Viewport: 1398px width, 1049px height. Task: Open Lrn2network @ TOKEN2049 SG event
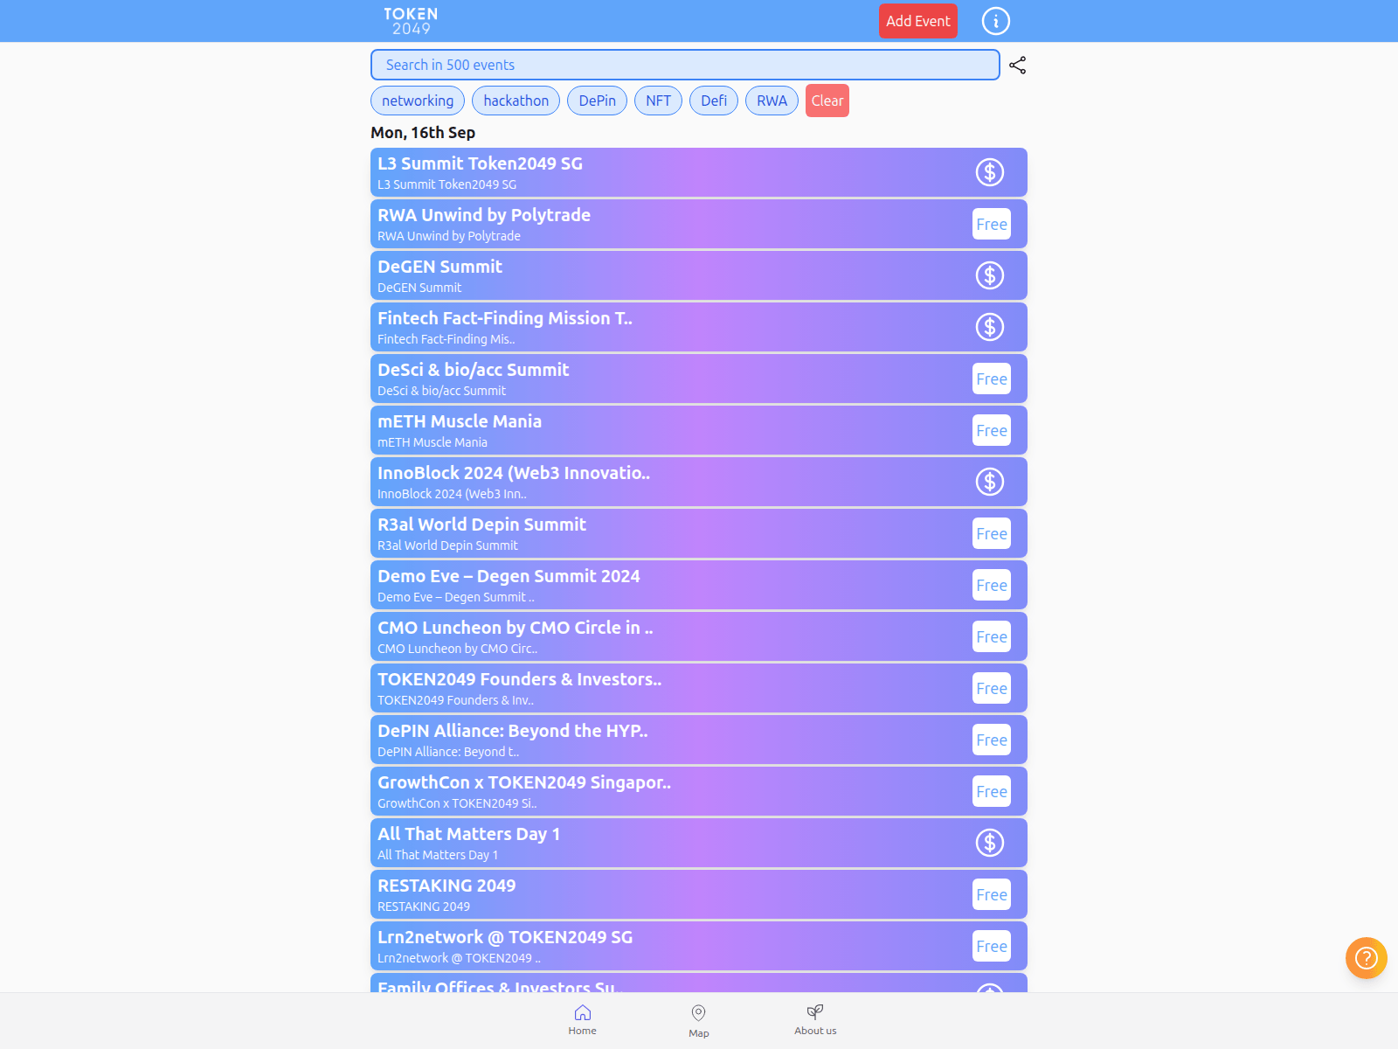[699, 946]
